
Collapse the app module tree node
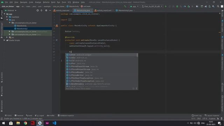[x=5, y=14]
